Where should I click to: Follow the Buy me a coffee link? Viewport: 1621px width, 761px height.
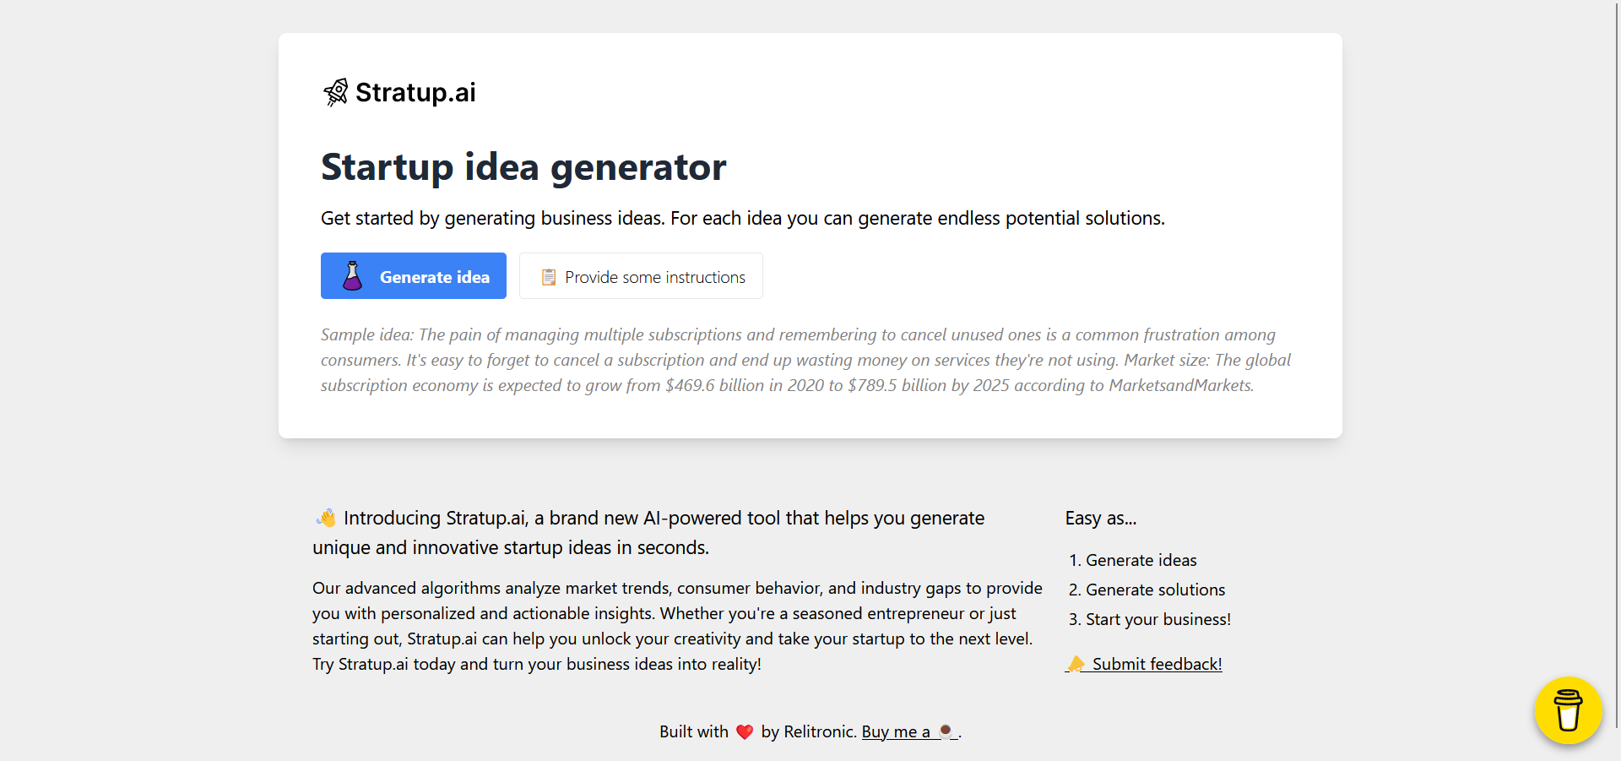(x=896, y=731)
